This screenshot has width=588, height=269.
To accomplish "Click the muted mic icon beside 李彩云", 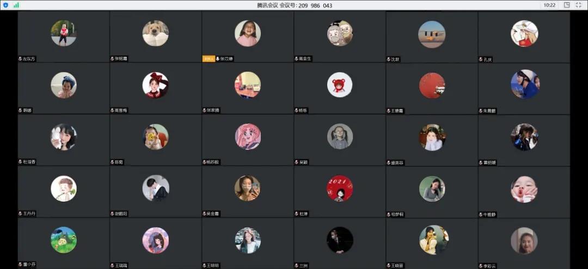I will (481, 266).
